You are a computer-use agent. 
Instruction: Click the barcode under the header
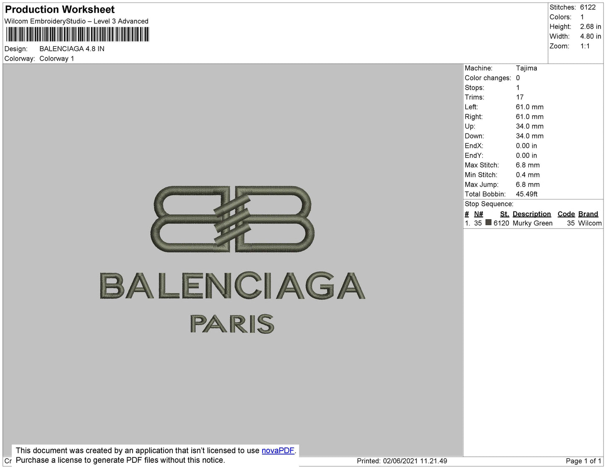click(78, 34)
